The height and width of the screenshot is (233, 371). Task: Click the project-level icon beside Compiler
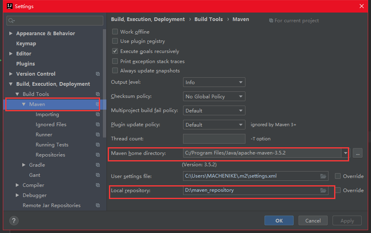click(x=98, y=185)
